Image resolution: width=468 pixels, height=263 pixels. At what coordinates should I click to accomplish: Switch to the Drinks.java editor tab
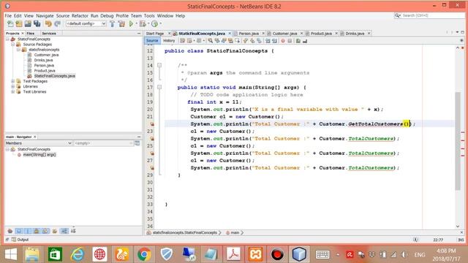(x=355, y=34)
